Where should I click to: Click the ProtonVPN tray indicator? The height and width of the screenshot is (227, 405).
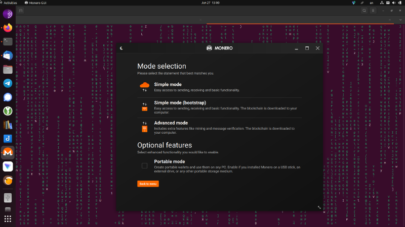pos(353,3)
